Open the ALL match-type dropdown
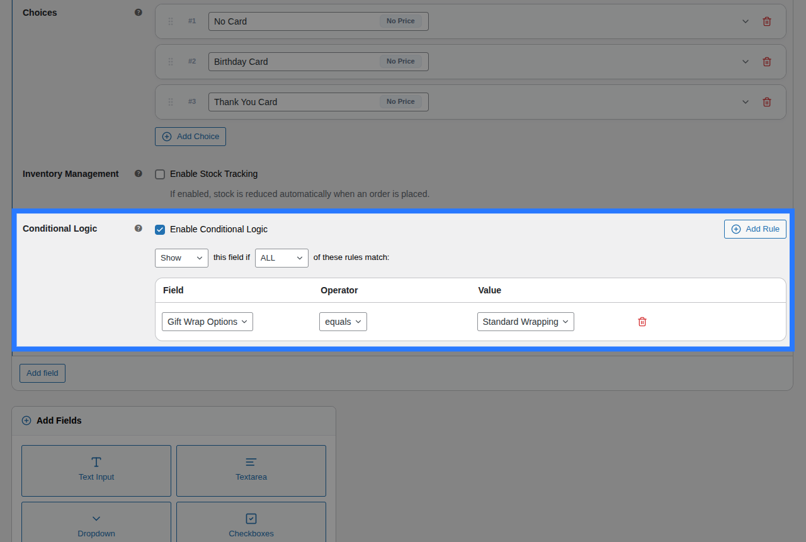This screenshot has width=806, height=542. pyautogui.click(x=281, y=258)
